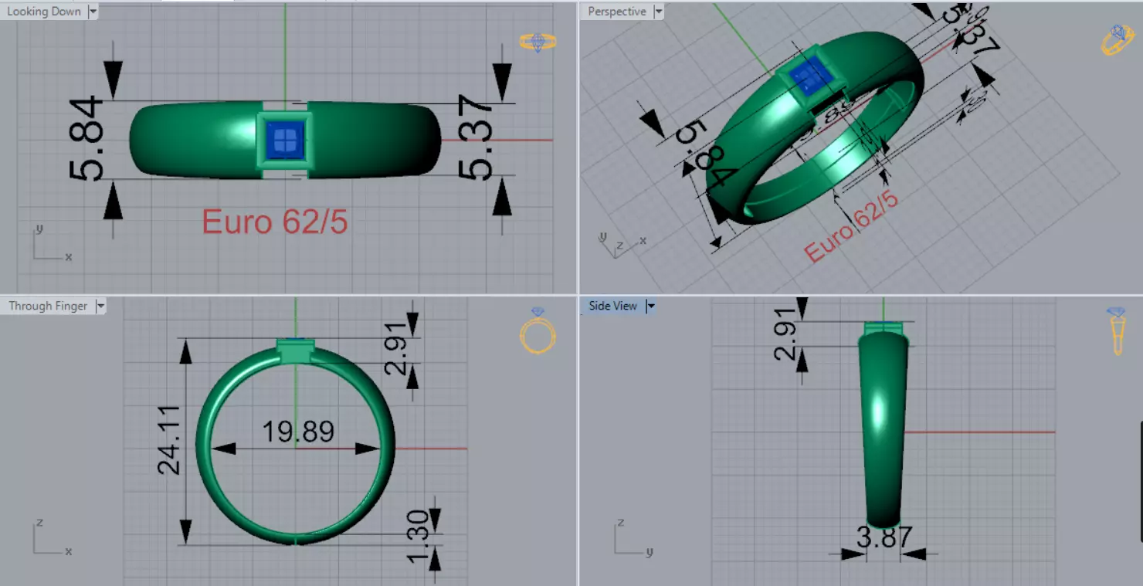Open the Perspective viewport dropdown arrow
Viewport: 1143px width, 586px height.
pyautogui.click(x=658, y=12)
